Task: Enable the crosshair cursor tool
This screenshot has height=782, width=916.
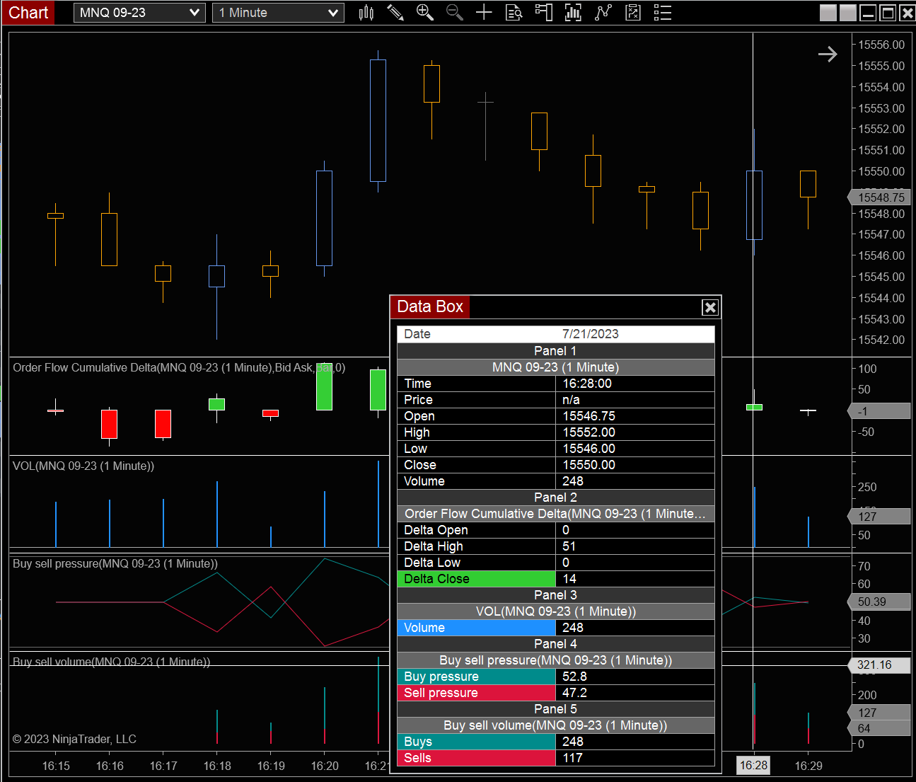Action: pyautogui.click(x=485, y=12)
